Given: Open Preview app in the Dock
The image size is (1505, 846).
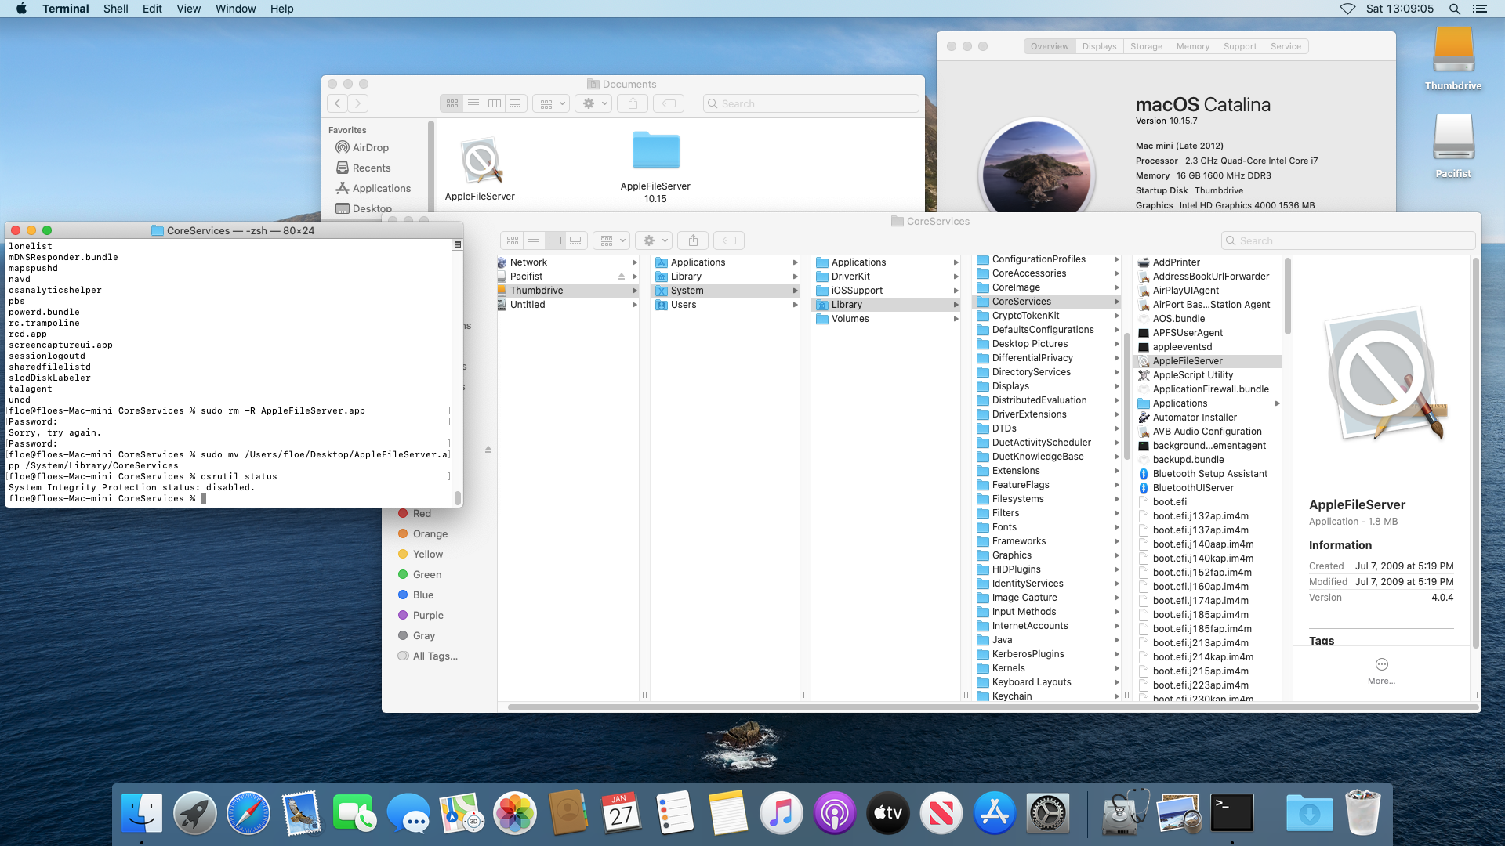Looking at the screenshot, I should coord(1179,812).
